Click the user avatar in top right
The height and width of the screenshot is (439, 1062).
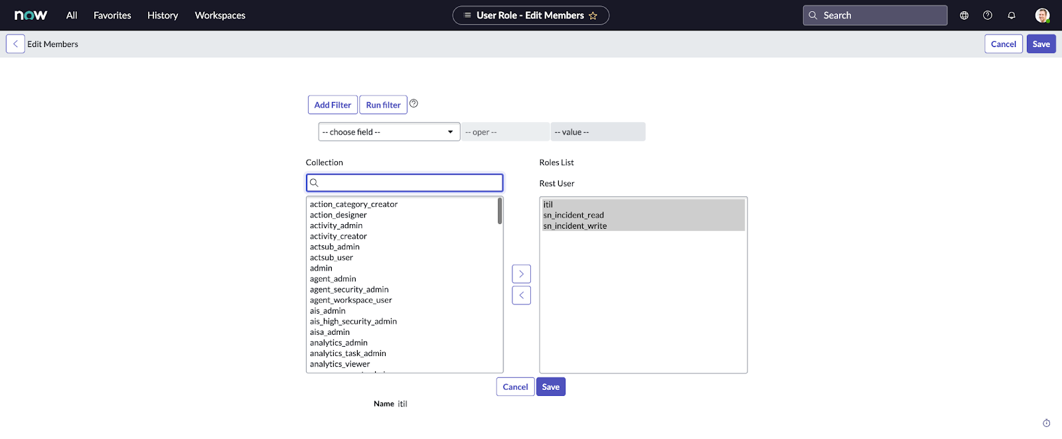pos(1042,15)
